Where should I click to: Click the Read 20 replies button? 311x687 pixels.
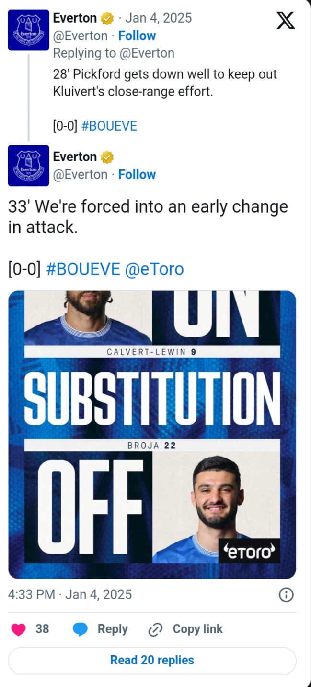(x=152, y=660)
